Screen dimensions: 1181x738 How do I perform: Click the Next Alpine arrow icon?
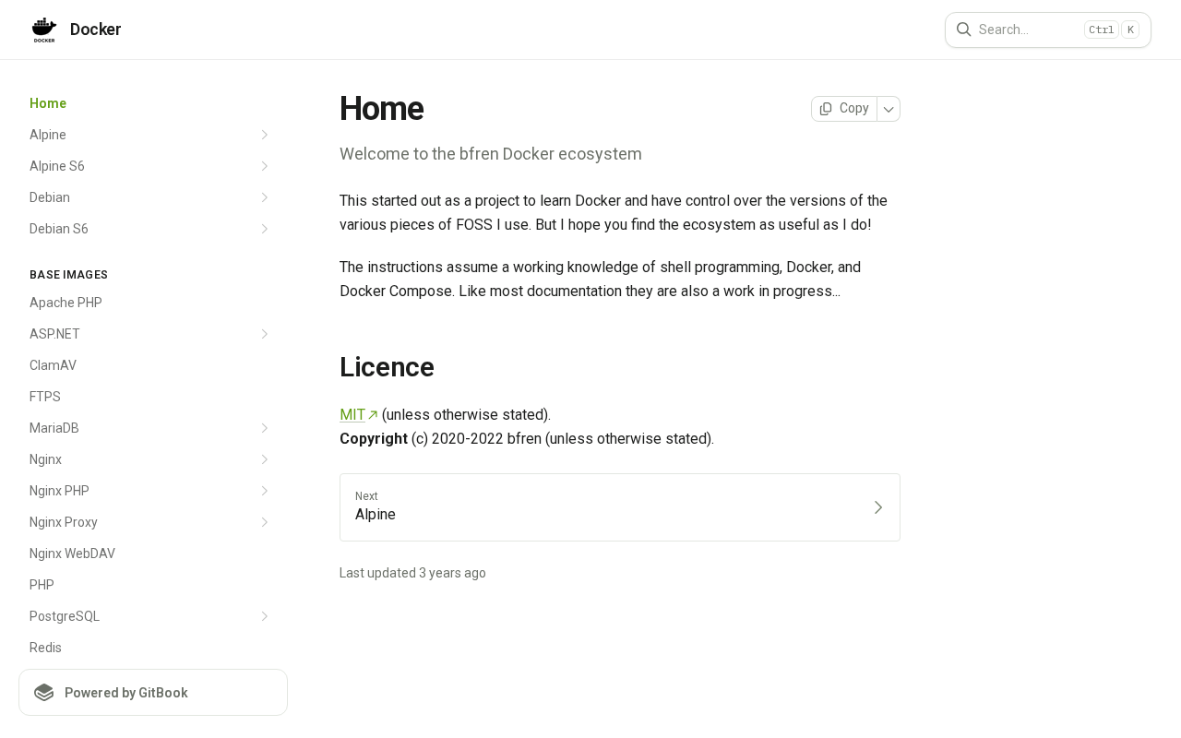tap(877, 507)
